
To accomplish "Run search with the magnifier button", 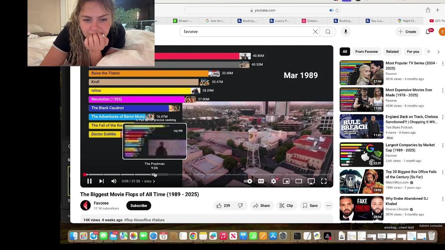I will 328,32.
